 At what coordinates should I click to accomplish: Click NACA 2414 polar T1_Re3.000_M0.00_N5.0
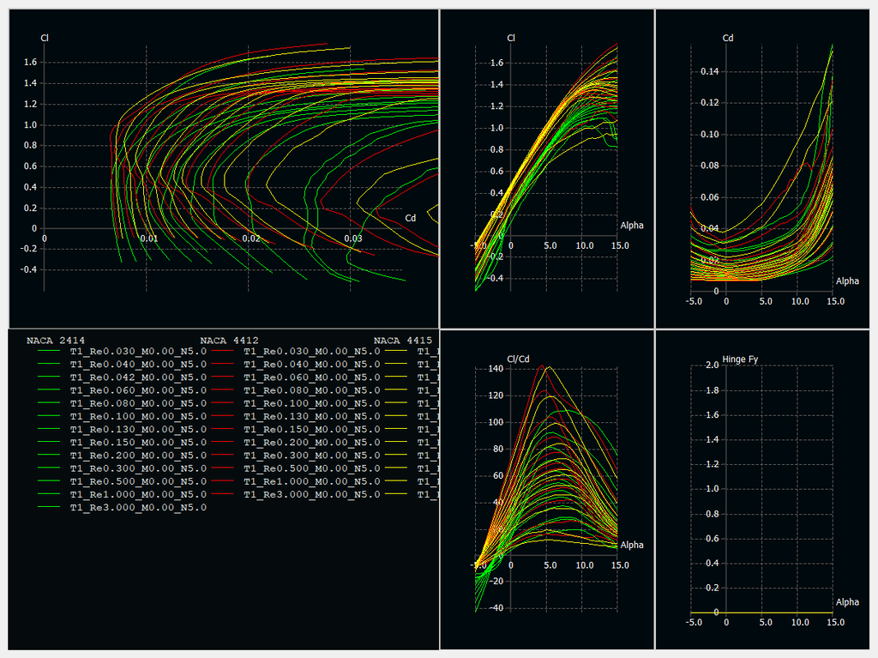[138, 507]
